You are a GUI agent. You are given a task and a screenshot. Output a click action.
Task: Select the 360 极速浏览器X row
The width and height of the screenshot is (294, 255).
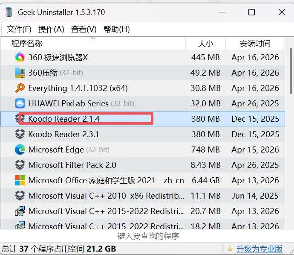(143, 57)
